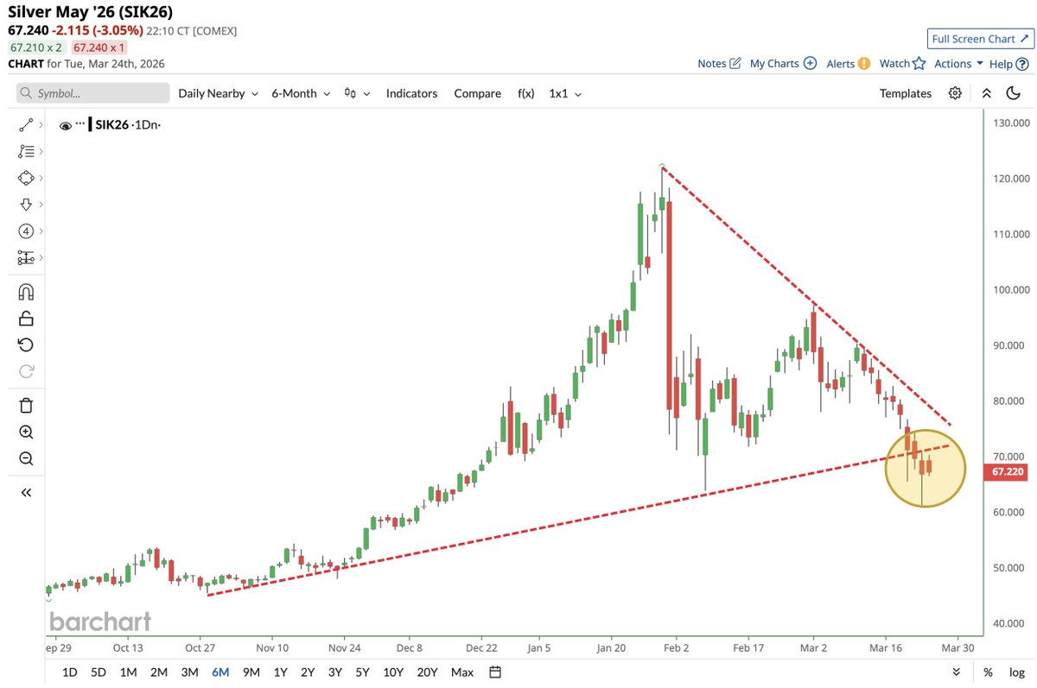
Task: Click the greyed redo arrow
Action: [x=26, y=371]
